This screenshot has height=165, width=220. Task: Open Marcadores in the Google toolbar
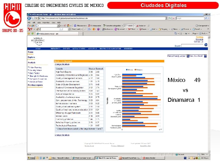80,26
